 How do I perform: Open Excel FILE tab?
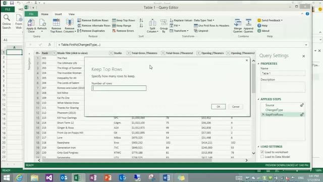click(8, 9)
